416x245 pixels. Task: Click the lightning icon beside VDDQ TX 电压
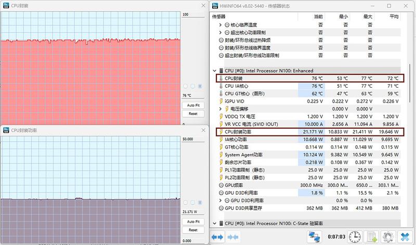pos(221,117)
